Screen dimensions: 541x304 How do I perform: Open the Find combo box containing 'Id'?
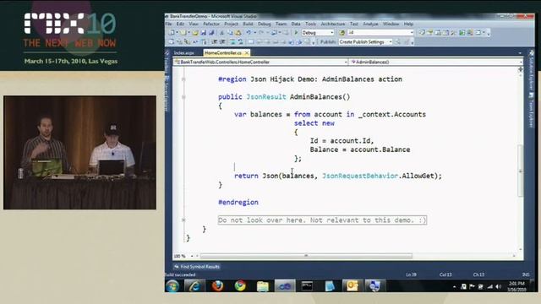tap(380, 32)
